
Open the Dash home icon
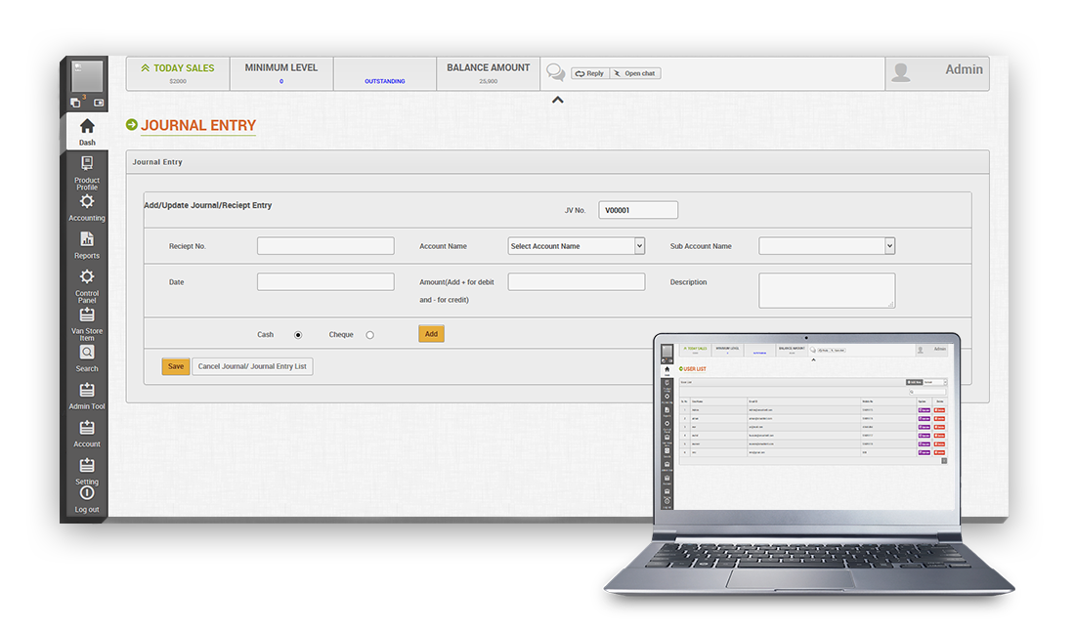(x=87, y=127)
